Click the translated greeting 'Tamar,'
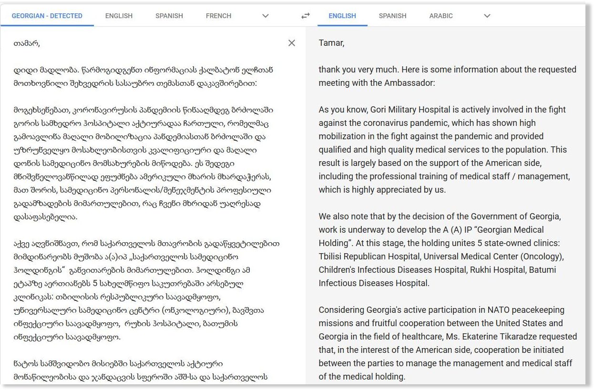Screen dimensions: 594x391 (331, 43)
